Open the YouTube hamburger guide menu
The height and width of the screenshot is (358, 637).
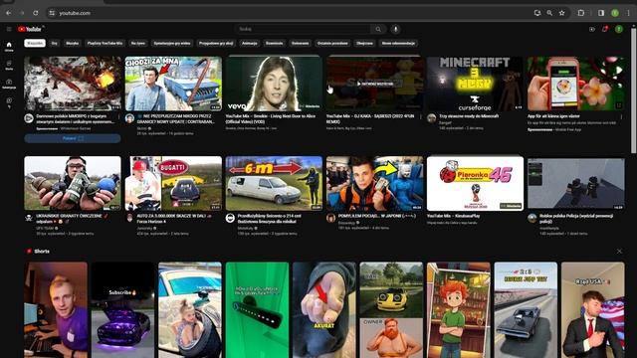click(x=9, y=29)
